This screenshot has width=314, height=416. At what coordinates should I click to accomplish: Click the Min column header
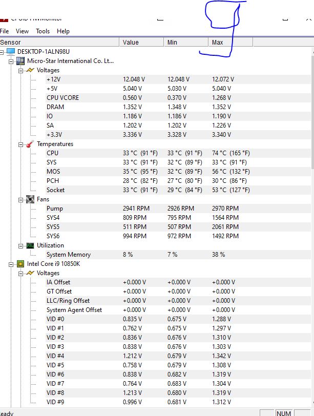tap(186, 42)
